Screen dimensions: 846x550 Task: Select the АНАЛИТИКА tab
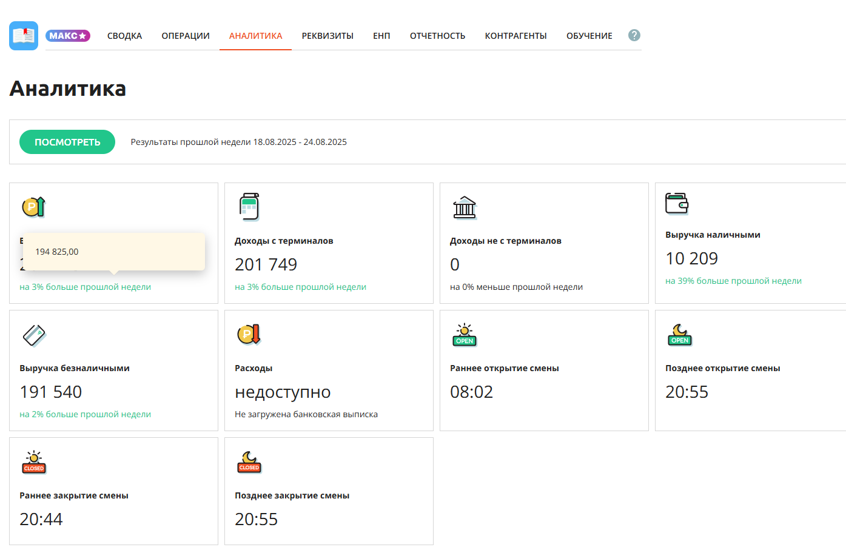point(255,36)
